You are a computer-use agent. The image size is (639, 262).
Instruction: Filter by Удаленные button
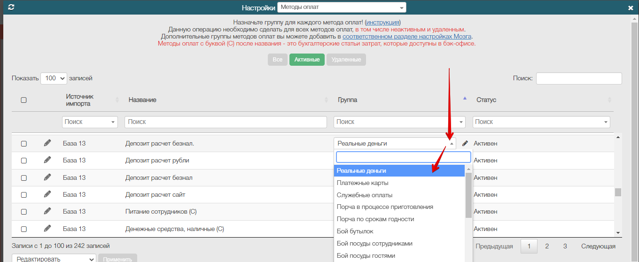(346, 60)
